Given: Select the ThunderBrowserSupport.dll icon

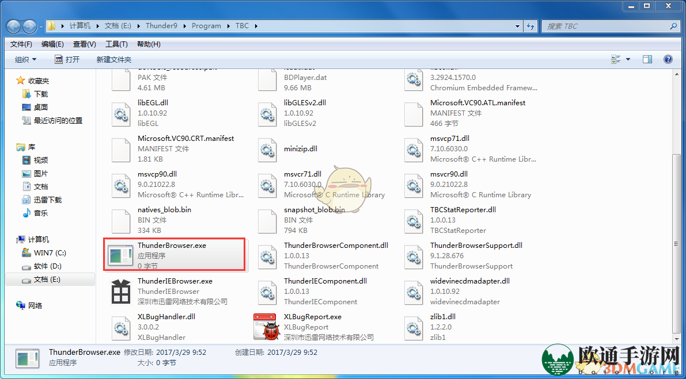Looking at the screenshot, I should tap(413, 256).
